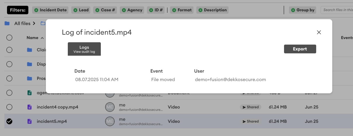
Task: Click the video file icon of incident5.mp4
Action: pos(29,121)
